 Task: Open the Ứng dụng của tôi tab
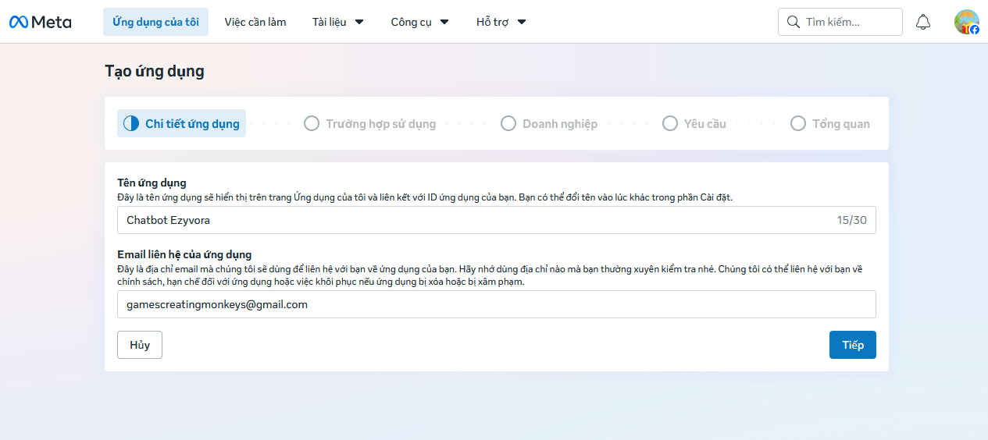[155, 22]
